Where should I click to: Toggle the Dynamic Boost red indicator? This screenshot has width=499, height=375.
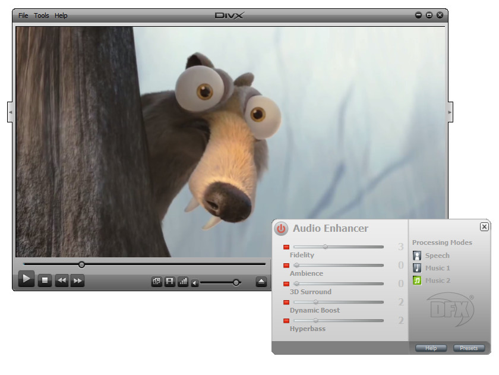coord(286,302)
